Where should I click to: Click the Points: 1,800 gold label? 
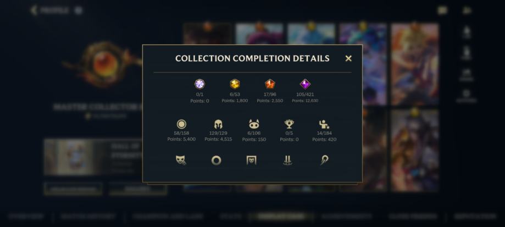(x=235, y=101)
